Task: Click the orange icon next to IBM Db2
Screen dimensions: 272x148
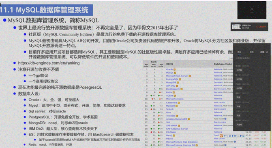Action: point(177,86)
